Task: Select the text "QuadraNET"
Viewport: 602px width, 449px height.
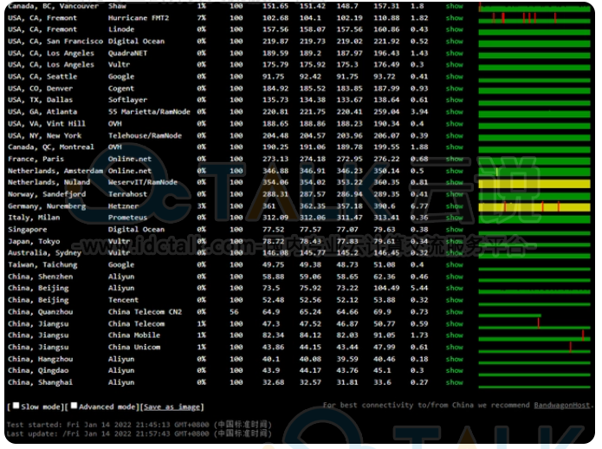Action: (127, 54)
